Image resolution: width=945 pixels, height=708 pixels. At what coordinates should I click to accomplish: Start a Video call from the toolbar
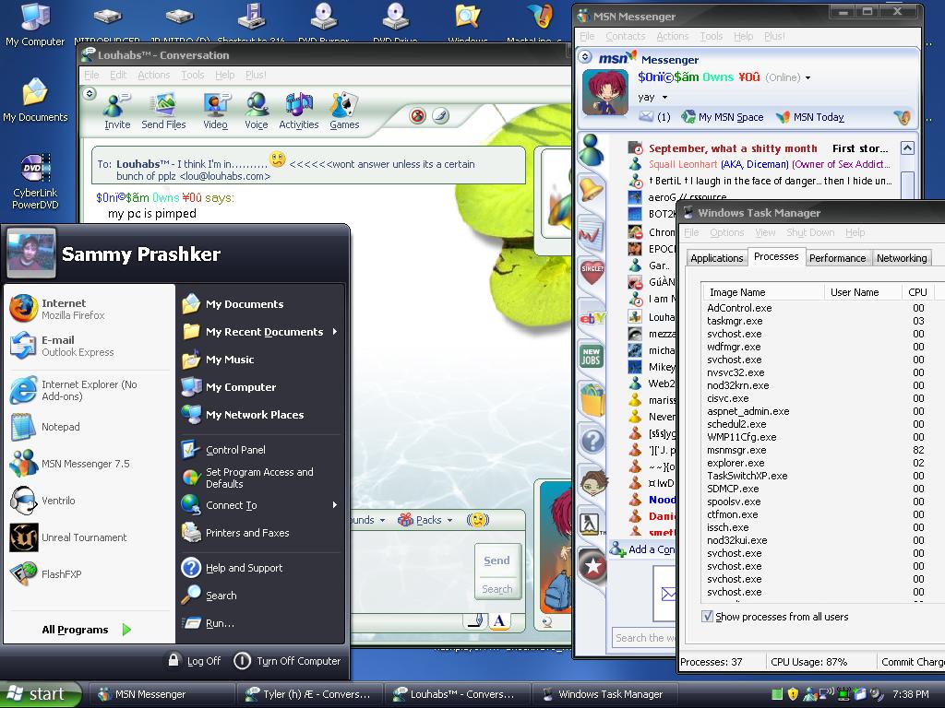(x=215, y=108)
